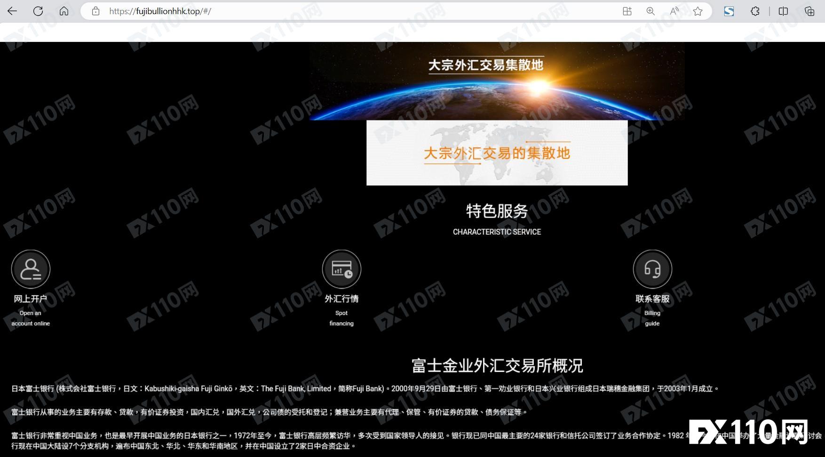The width and height of the screenshot is (825, 457).
Task: Reload the current page
Action: click(38, 11)
